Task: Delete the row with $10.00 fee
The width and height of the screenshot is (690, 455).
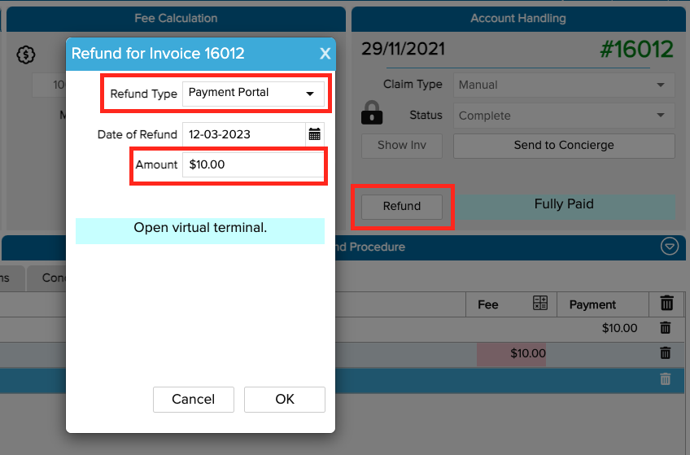Action: pos(666,353)
